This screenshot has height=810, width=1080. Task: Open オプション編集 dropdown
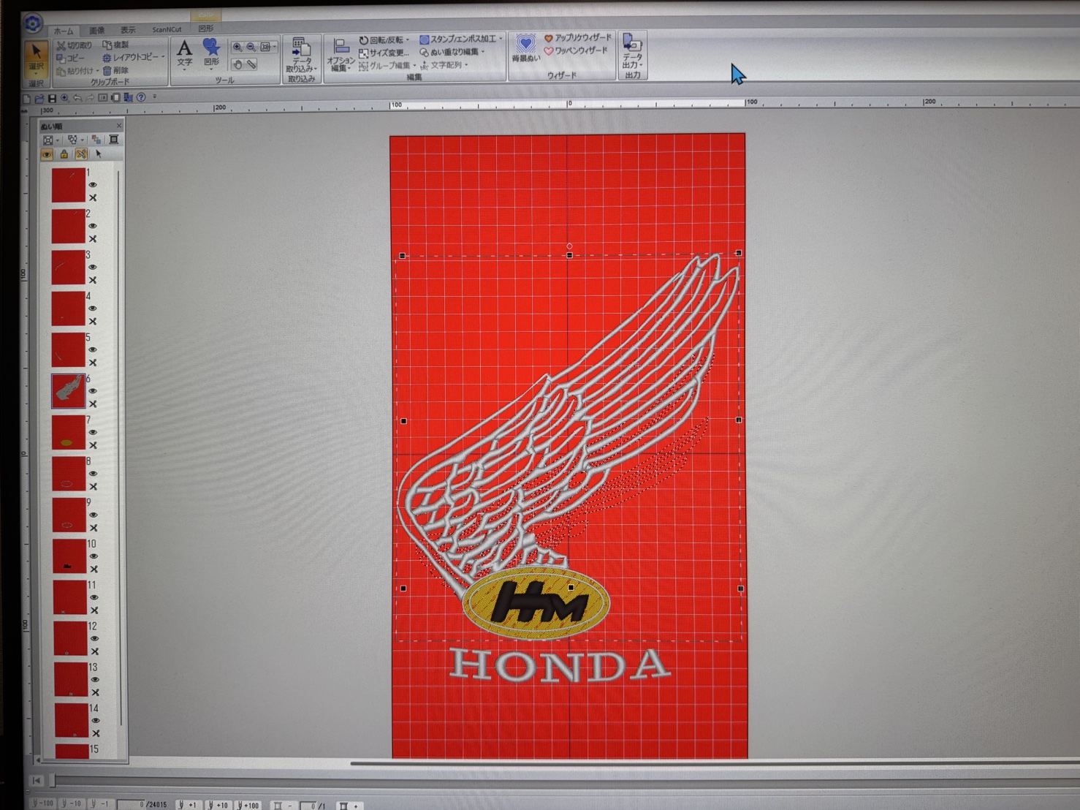point(340,56)
